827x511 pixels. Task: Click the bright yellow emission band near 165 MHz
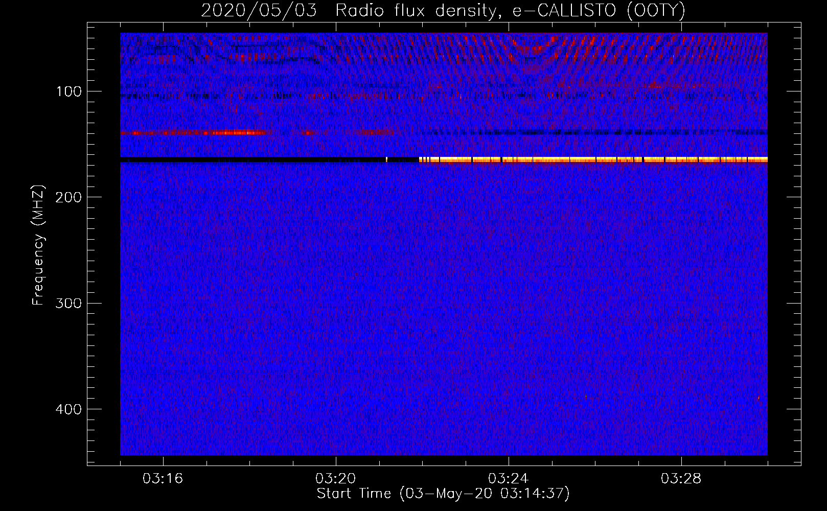[593, 159]
